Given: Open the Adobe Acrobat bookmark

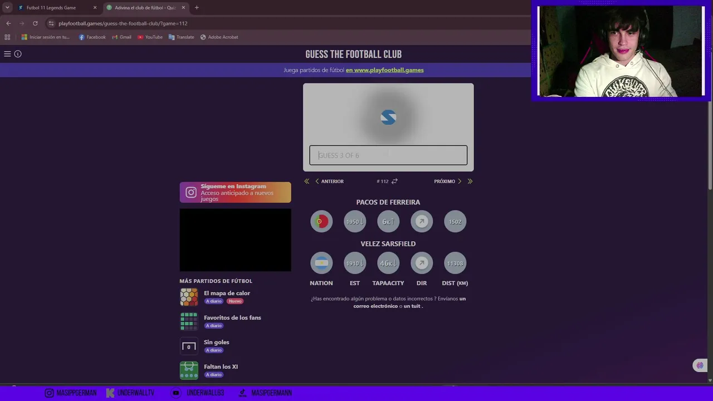Looking at the screenshot, I should click(x=219, y=37).
